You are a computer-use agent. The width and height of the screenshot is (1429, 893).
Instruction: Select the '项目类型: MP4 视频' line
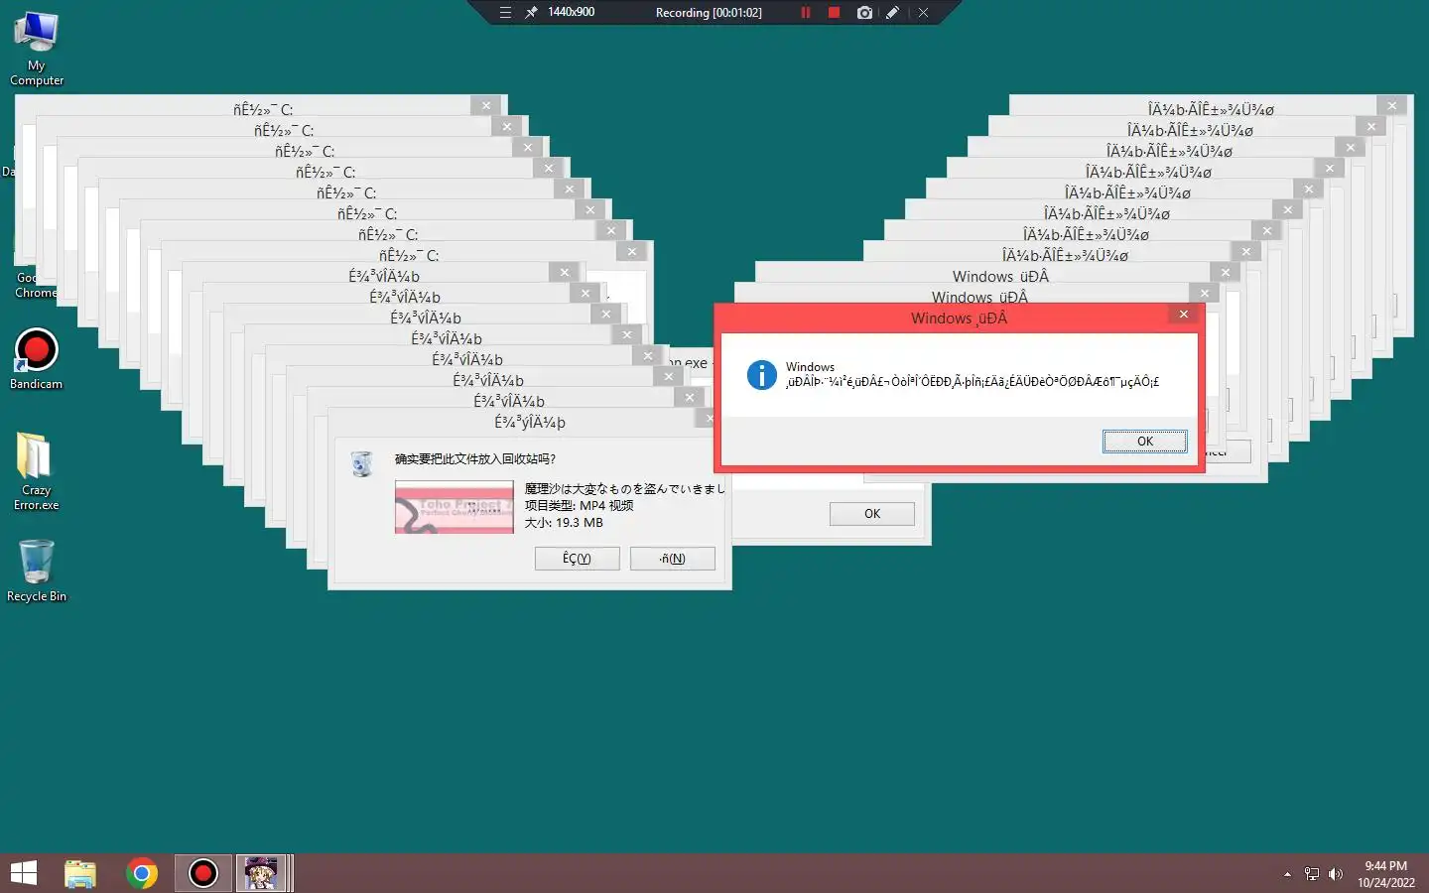pyautogui.click(x=579, y=506)
